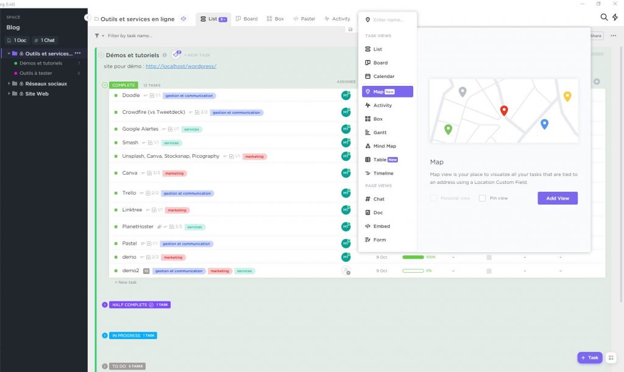This screenshot has width=624, height=372.
Task: Select Map view in the menu
Action: (387, 91)
